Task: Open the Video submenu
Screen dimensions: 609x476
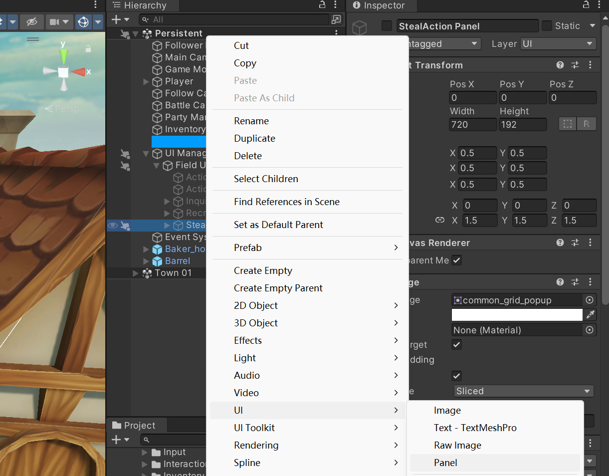Action: pyautogui.click(x=307, y=393)
